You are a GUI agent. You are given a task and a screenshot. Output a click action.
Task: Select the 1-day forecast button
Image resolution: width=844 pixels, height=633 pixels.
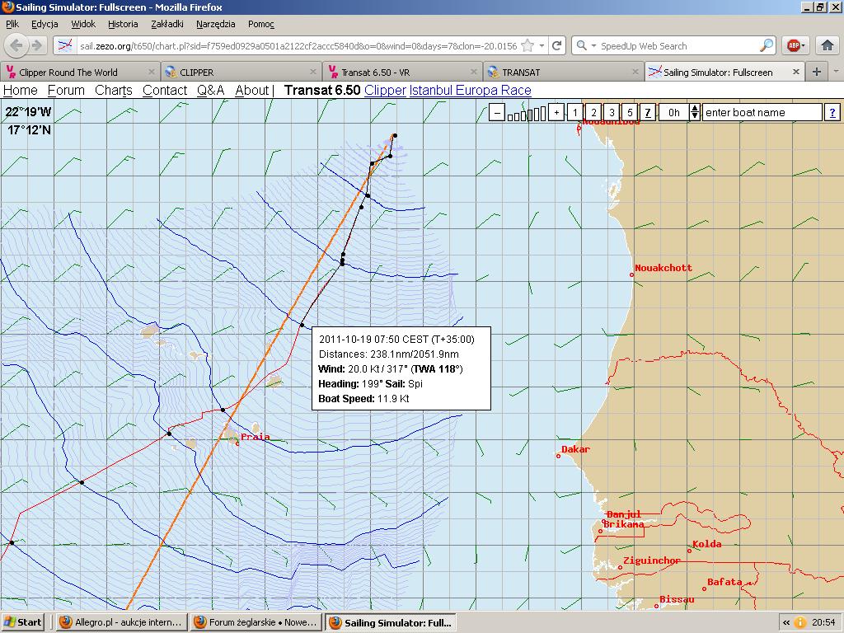(575, 112)
